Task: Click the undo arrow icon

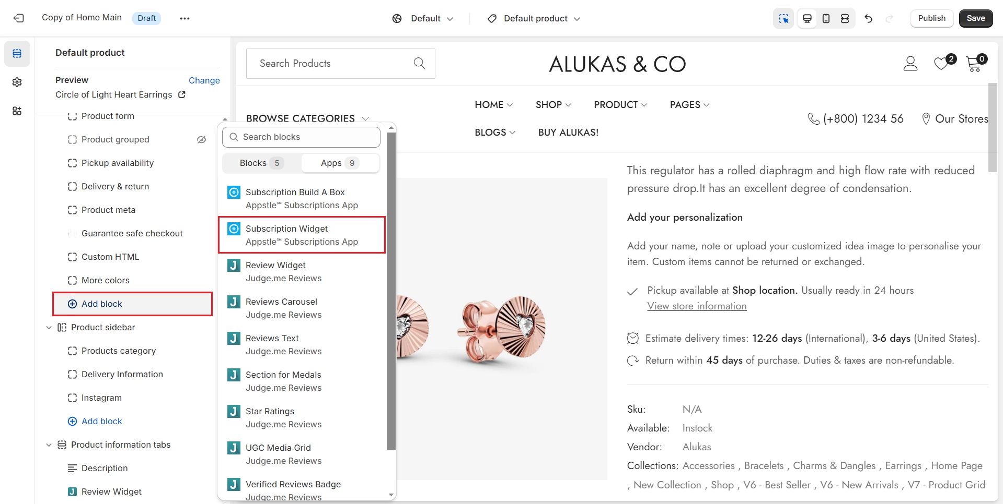Action: click(869, 18)
